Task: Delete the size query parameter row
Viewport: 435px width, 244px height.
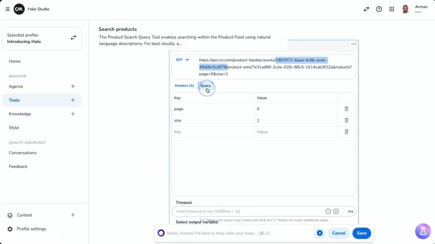Action: click(346, 120)
